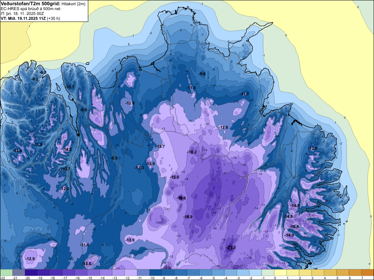Select the -8.2 temperature value
The width and height of the screenshot is (374, 280).
[35, 79]
